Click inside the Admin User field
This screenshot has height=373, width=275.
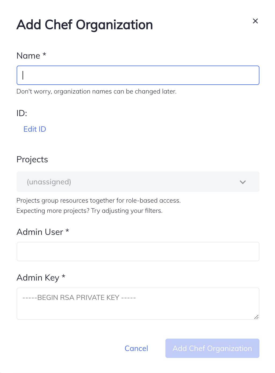pos(138,252)
